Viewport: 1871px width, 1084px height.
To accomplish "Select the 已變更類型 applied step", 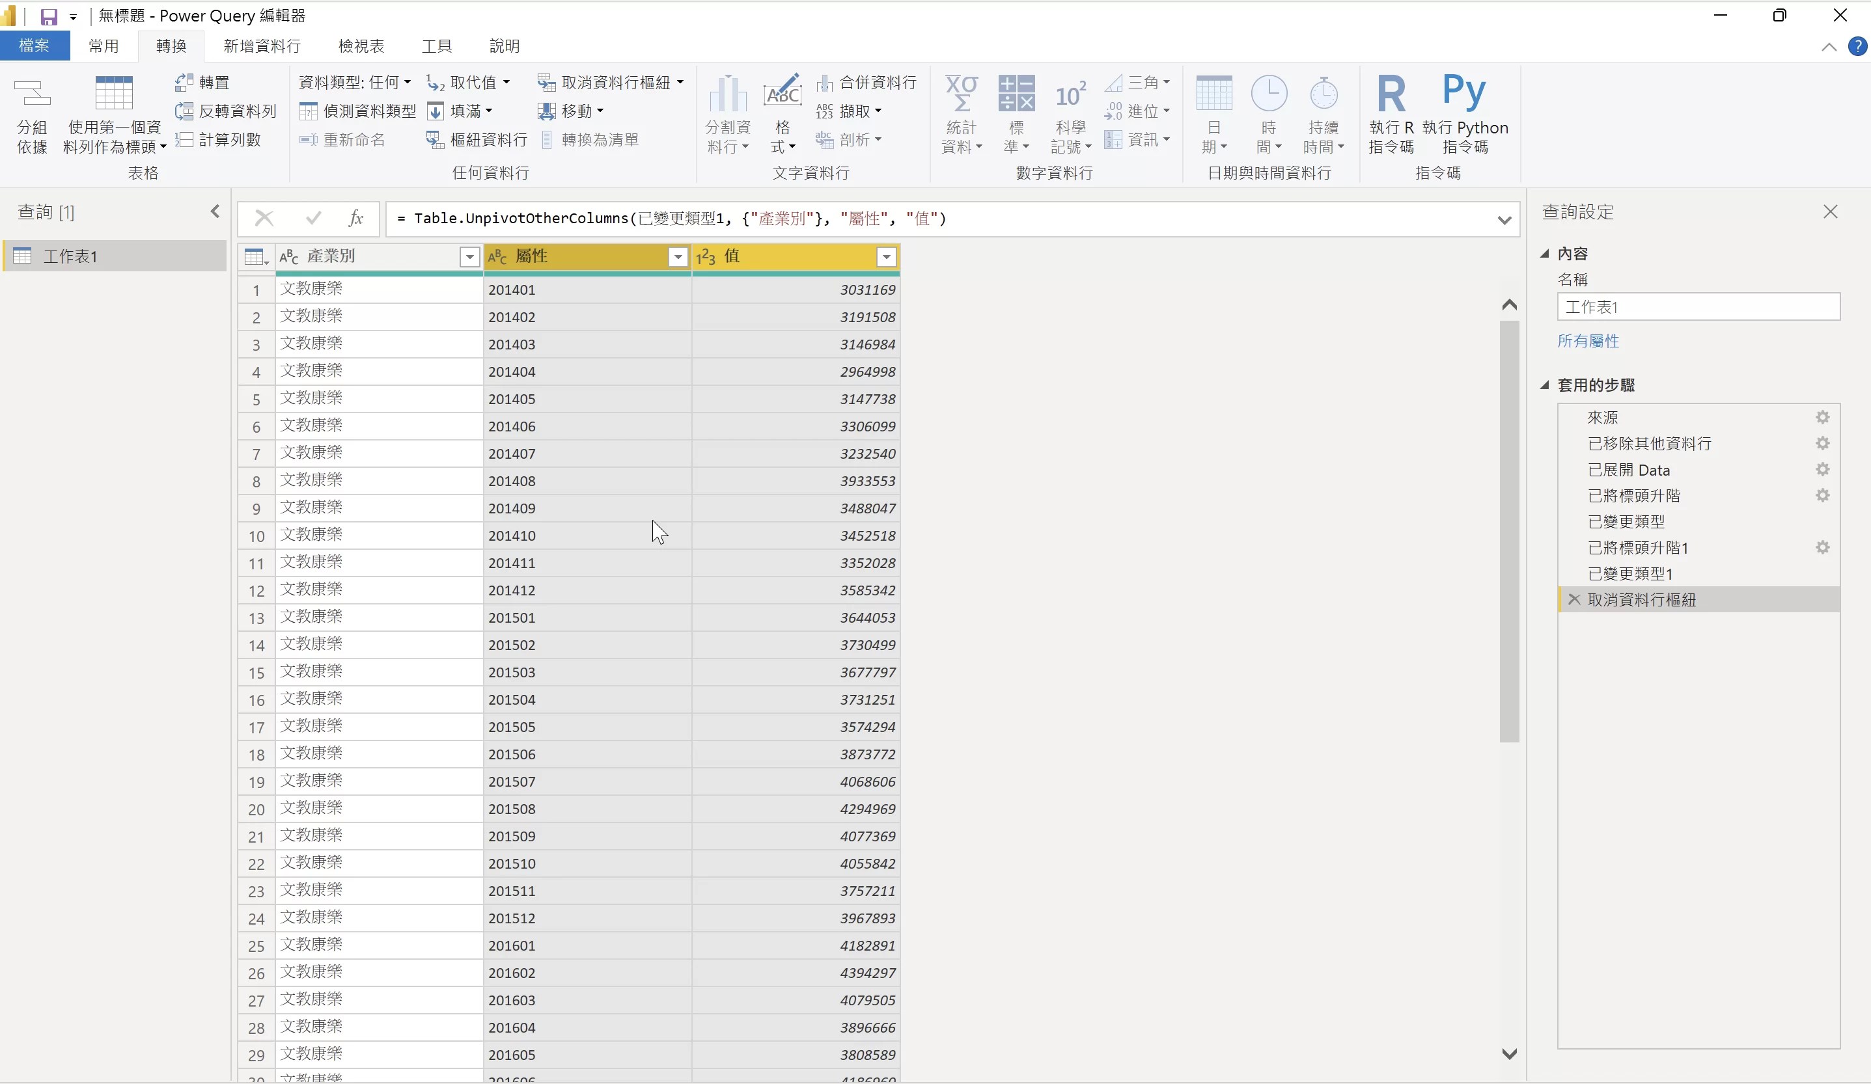I will (x=1626, y=522).
